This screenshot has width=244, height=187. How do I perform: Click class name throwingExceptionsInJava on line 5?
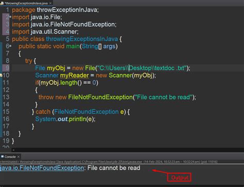tap(82, 39)
